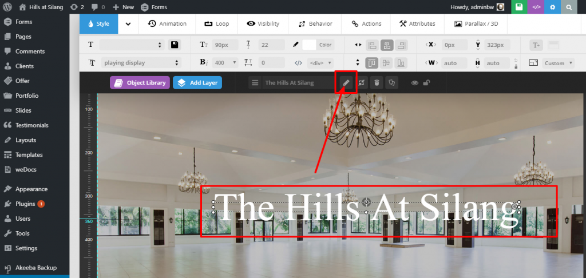Open the Behavior tab
Image resolution: width=586 pixels, height=278 pixels.
(x=315, y=23)
